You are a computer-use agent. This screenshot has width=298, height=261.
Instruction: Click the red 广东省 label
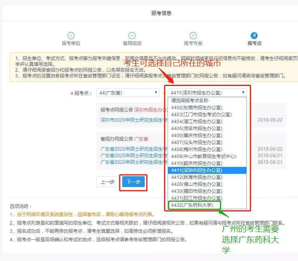pos(141,139)
